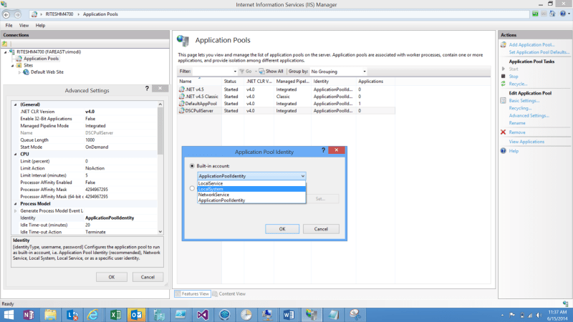573x322 pixels.
Task: Click the View Applications link
Action: click(x=526, y=142)
